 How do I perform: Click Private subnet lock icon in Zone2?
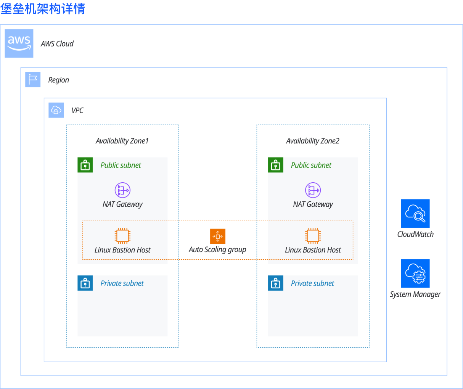click(x=275, y=283)
